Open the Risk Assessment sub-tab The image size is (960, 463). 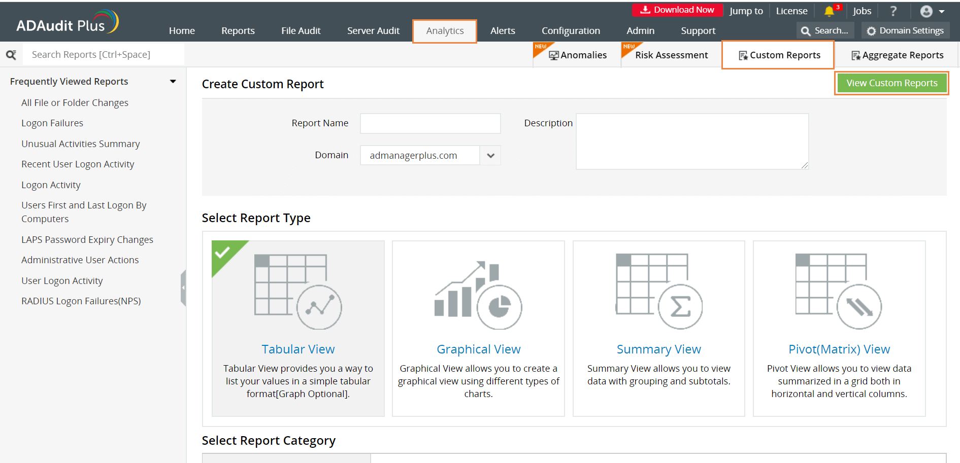pos(671,55)
